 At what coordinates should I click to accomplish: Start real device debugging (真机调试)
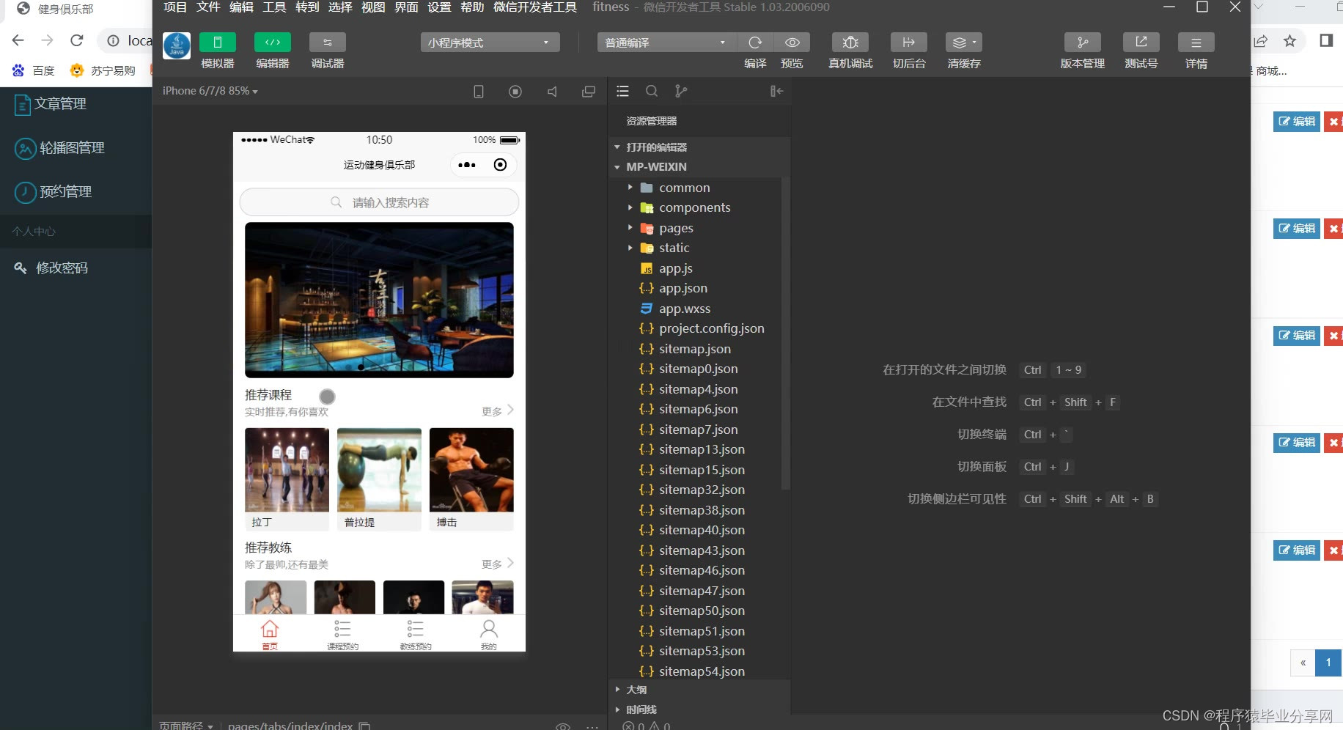[850, 43]
